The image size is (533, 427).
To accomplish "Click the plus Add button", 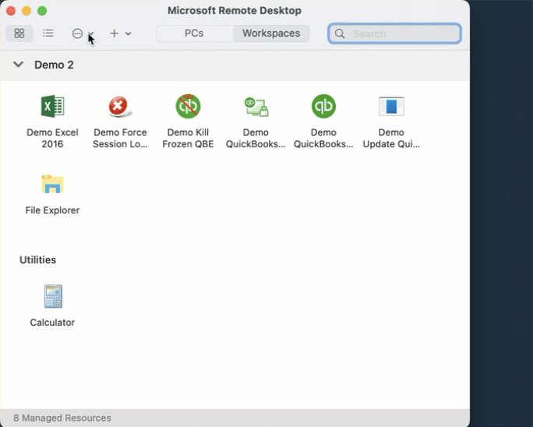I will pyautogui.click(x=115, y=34).
